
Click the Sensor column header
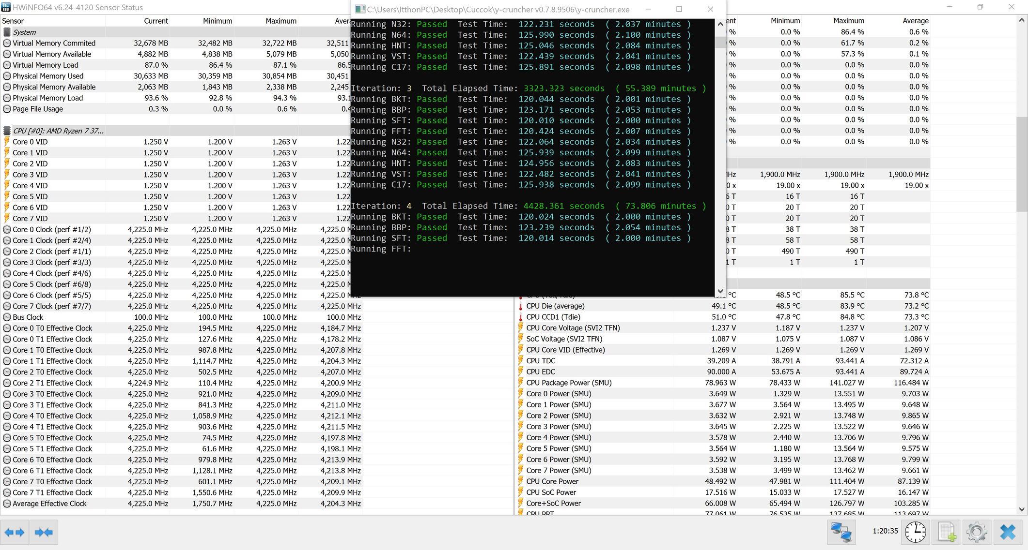click(52, 21)
